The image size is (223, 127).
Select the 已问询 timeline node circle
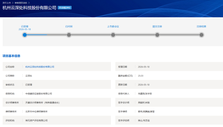(69, 35)
